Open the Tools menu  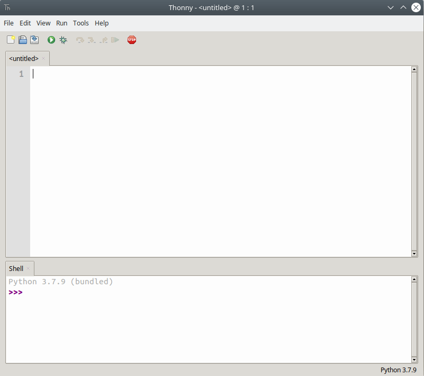click(x=80, y=23)
